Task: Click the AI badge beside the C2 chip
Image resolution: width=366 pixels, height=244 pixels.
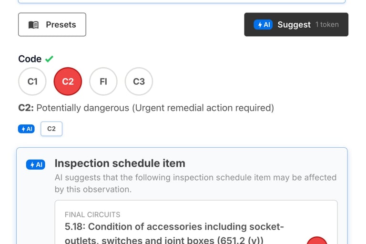Action: click(26, 129)
